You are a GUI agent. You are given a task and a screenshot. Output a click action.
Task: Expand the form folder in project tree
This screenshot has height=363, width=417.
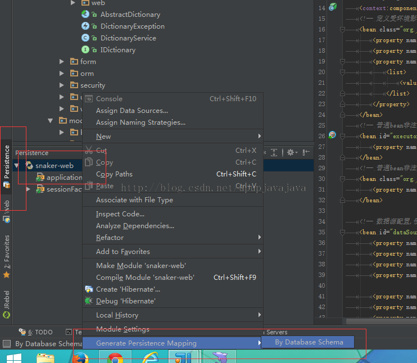click(x=62, y=62)
